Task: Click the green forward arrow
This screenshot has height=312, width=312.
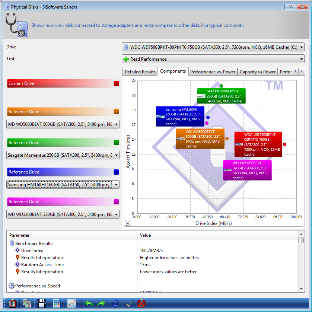Action: 101,304
